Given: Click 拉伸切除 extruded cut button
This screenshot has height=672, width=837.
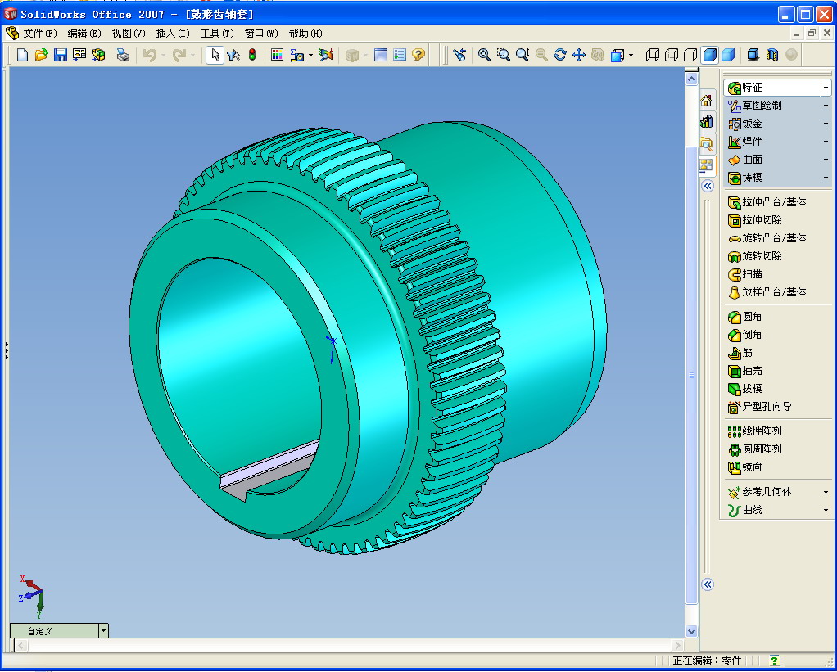Looking at the screenshot, I should (x=755, y=220).
